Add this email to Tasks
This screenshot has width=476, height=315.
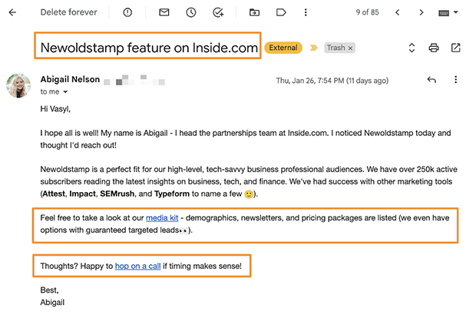[218, 12]
